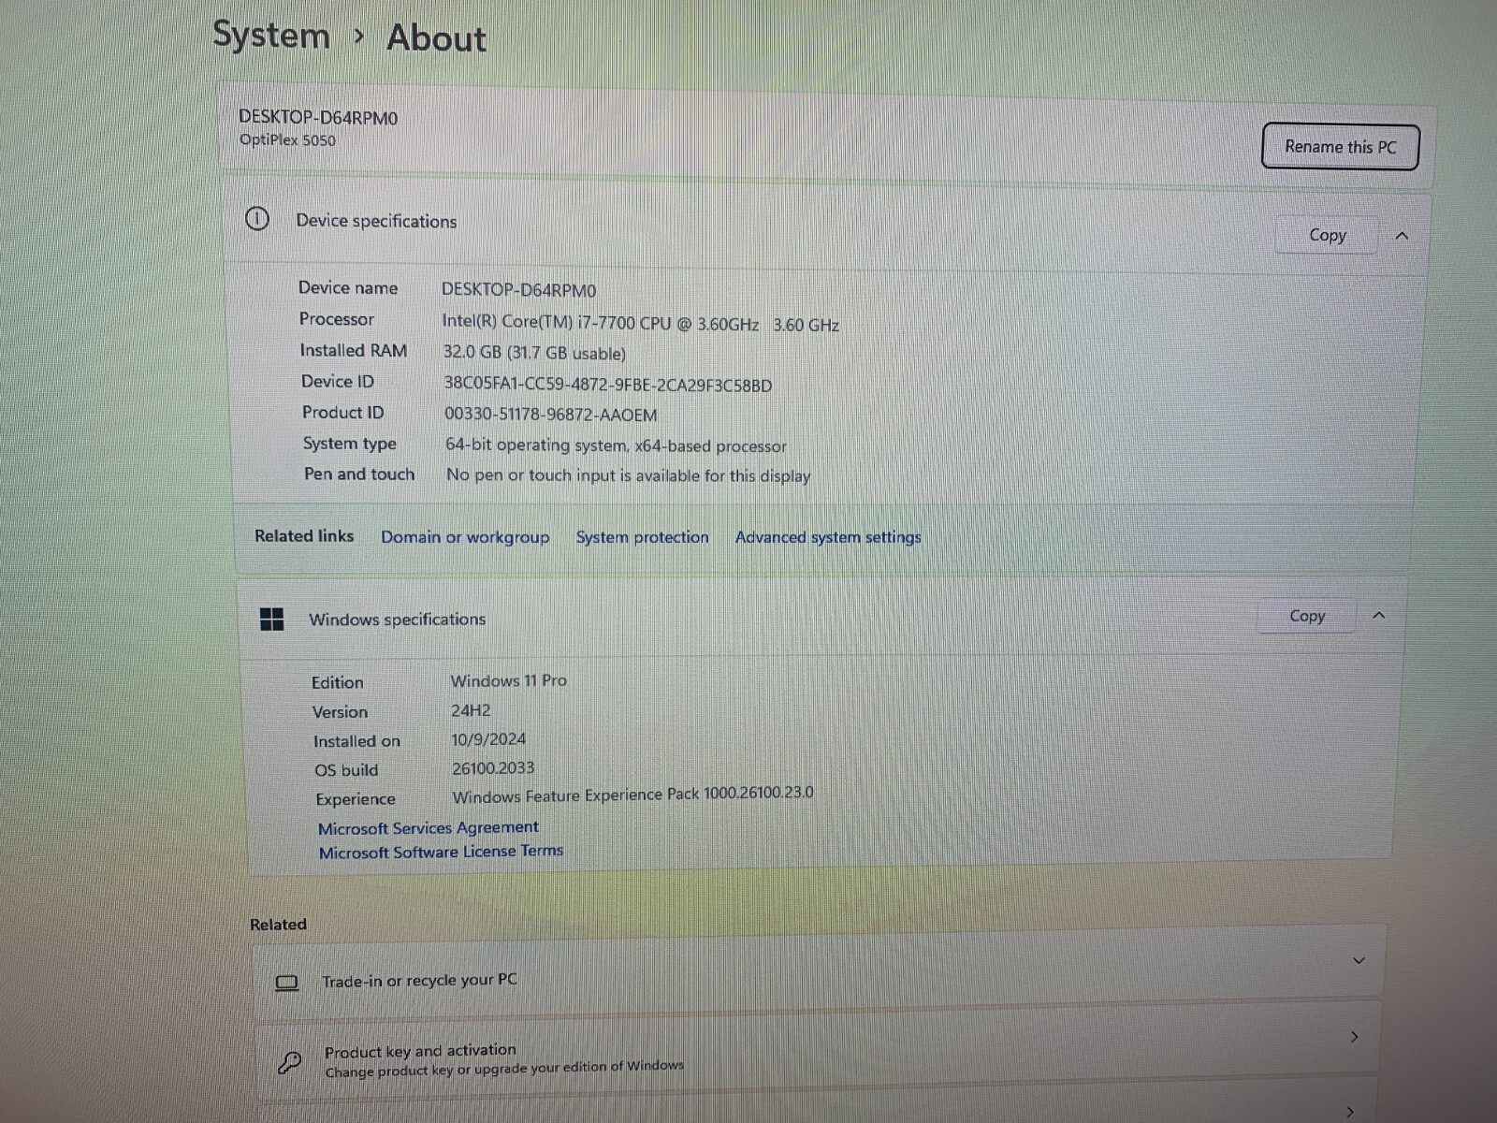
Task: Click the Related links label
Action: click(304, 536)
